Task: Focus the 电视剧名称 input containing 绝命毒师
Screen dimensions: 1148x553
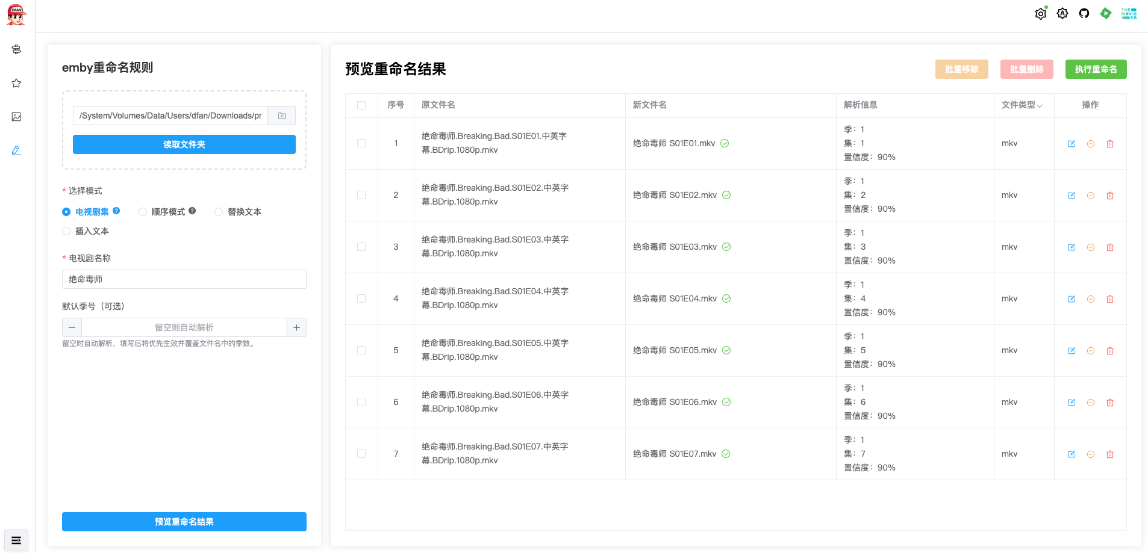Action: pos(184,279)
